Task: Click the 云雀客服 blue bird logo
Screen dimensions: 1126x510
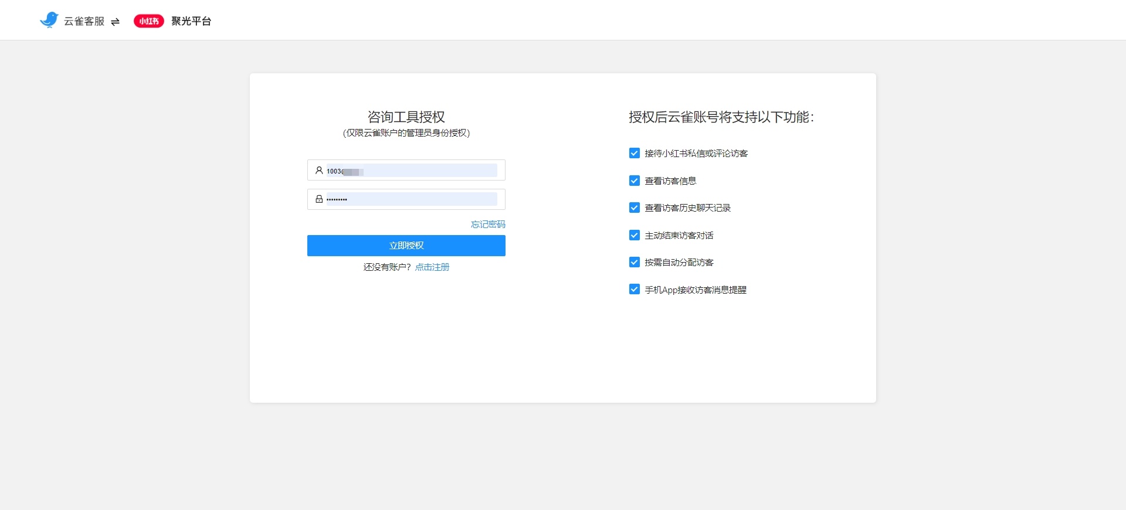Action: [49, 20]
